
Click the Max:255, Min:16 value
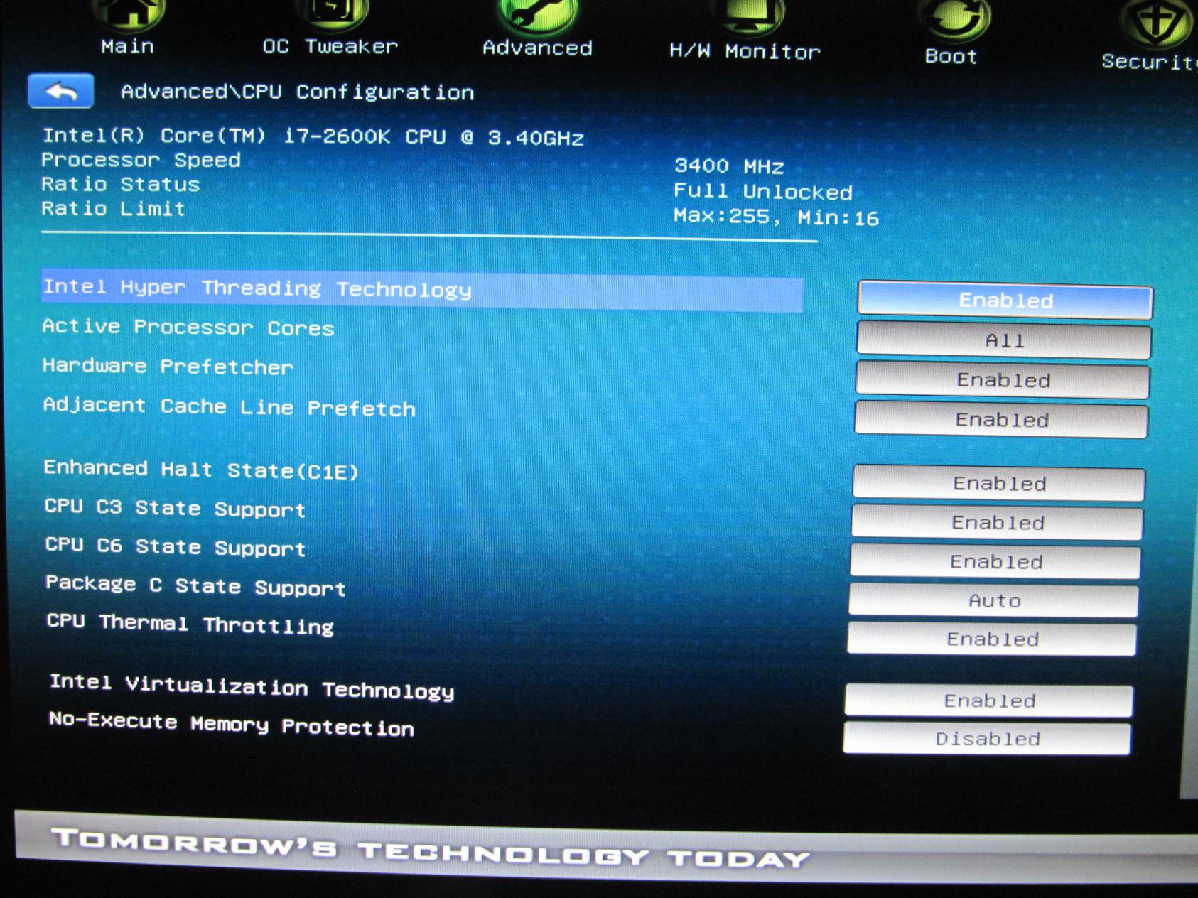click(776, 217)
